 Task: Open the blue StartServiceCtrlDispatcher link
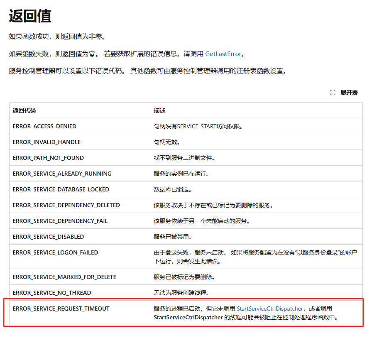(269, 309)
